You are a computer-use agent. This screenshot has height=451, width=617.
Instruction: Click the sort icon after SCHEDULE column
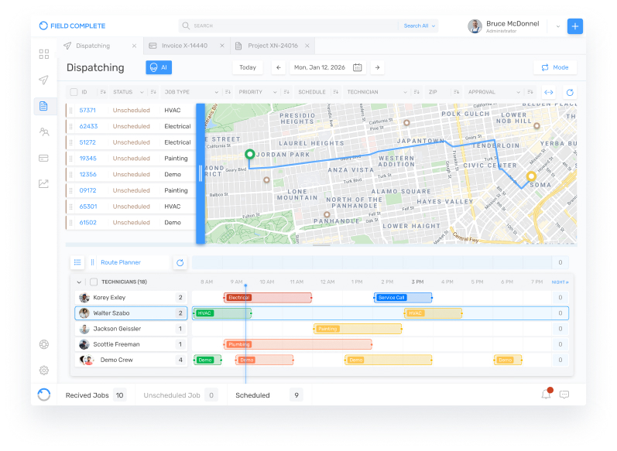pos(336,92)
